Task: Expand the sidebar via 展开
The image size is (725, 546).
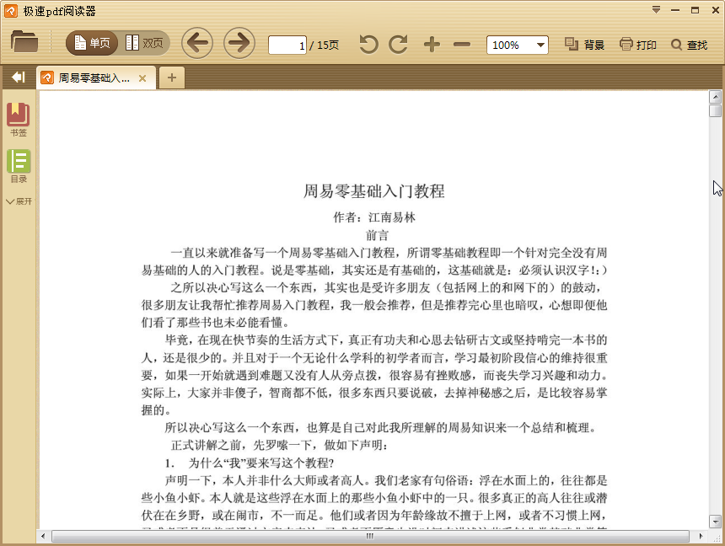Action: tap(19, 201)
